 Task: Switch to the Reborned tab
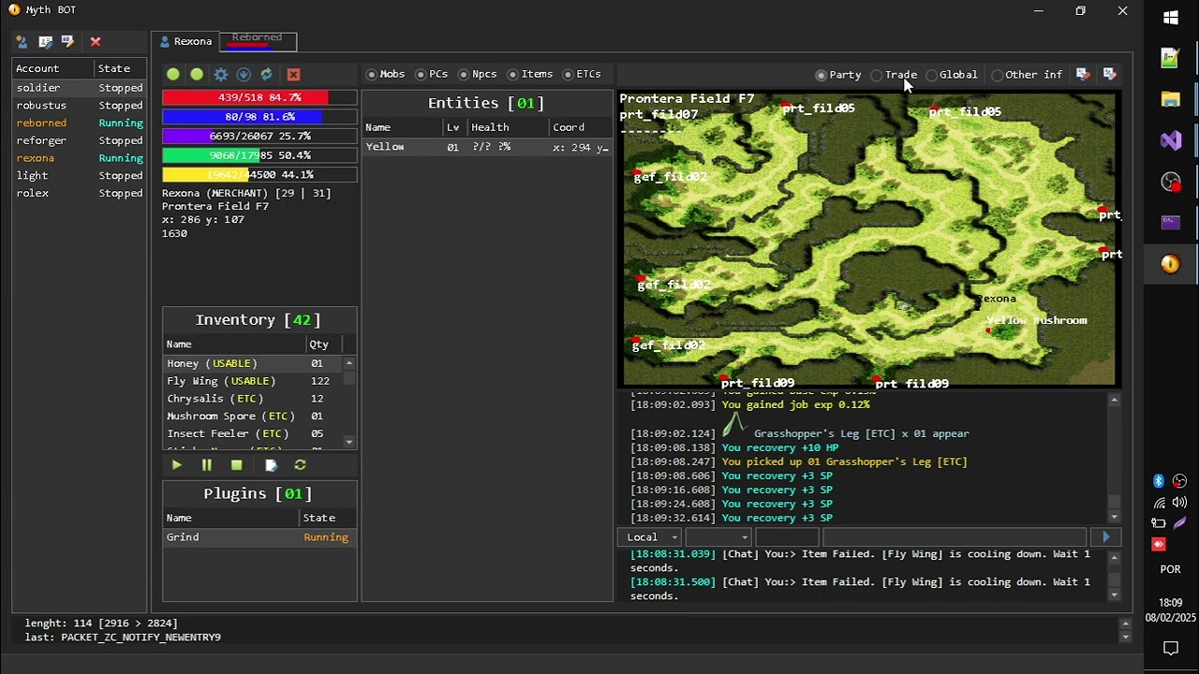click(258, 40)
